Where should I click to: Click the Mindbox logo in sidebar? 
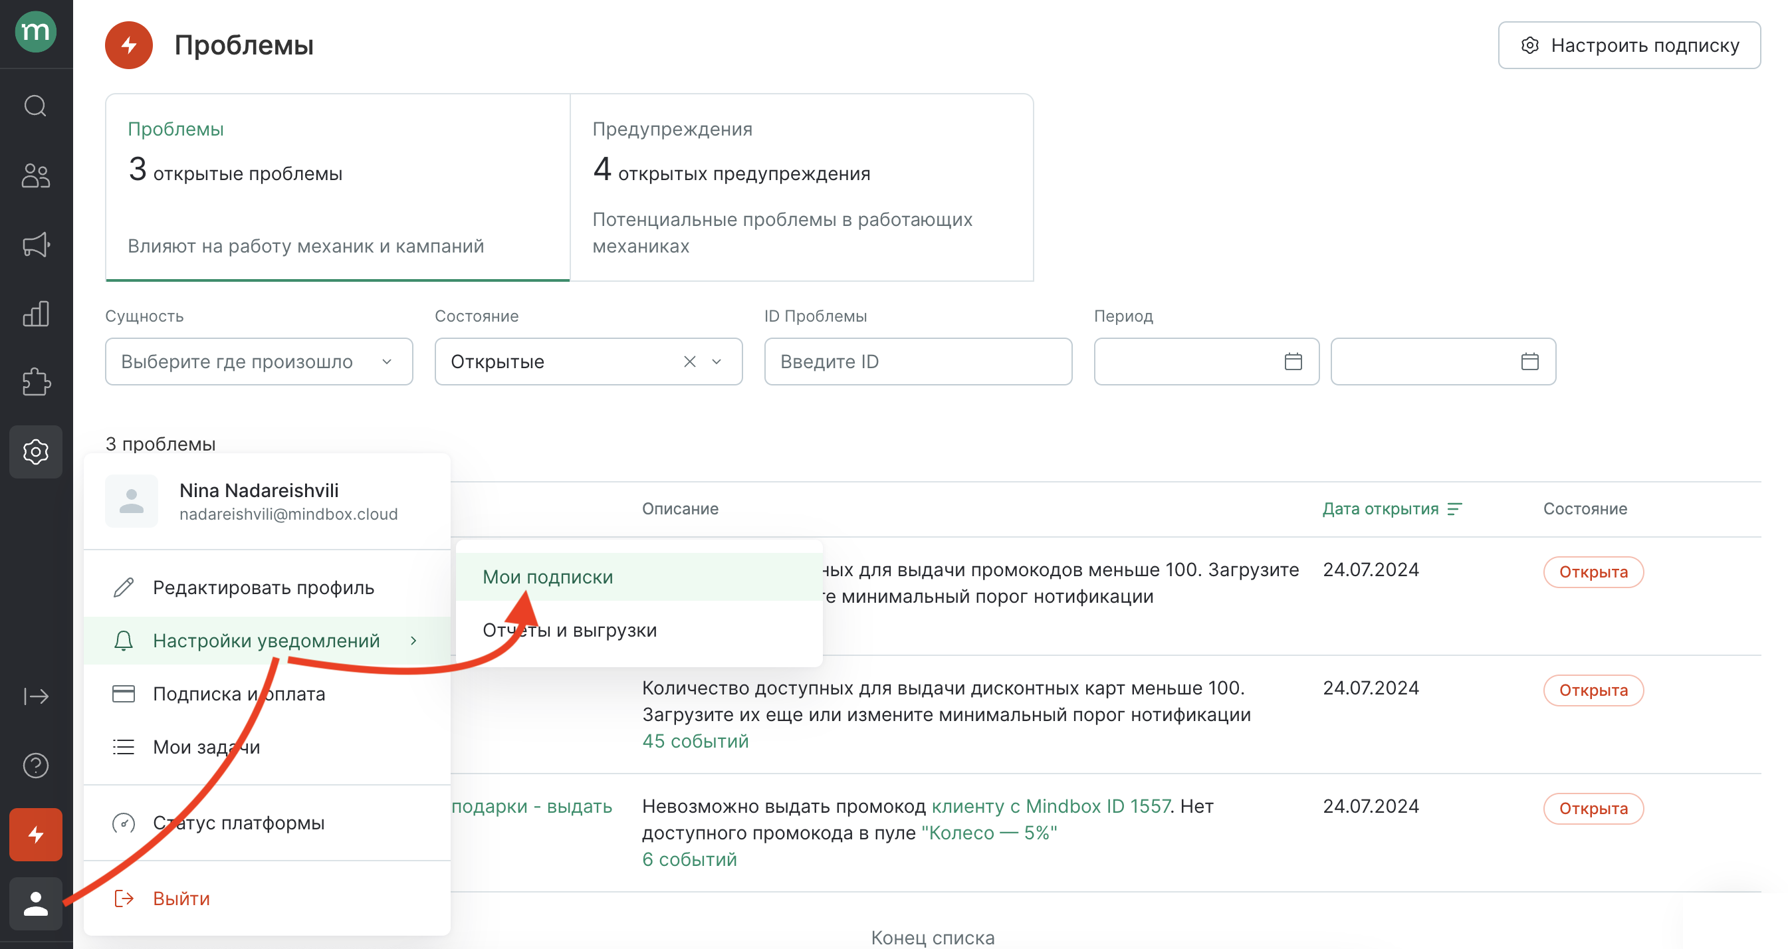click(x=35, y=31)
